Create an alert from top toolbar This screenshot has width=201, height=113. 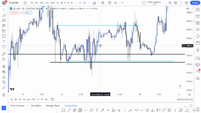click(110, 3)
